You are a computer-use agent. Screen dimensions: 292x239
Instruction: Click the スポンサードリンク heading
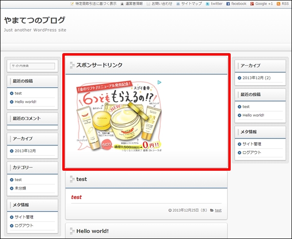99,65
